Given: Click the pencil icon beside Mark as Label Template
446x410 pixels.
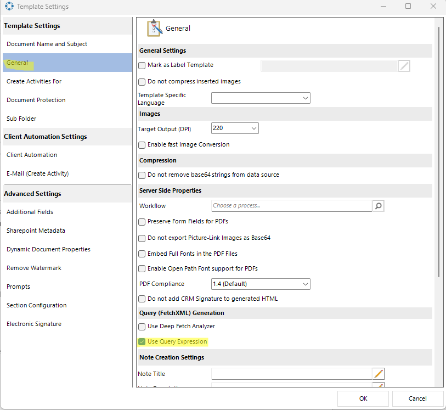Looking at the screenshot, I should [x=404, y=66].
